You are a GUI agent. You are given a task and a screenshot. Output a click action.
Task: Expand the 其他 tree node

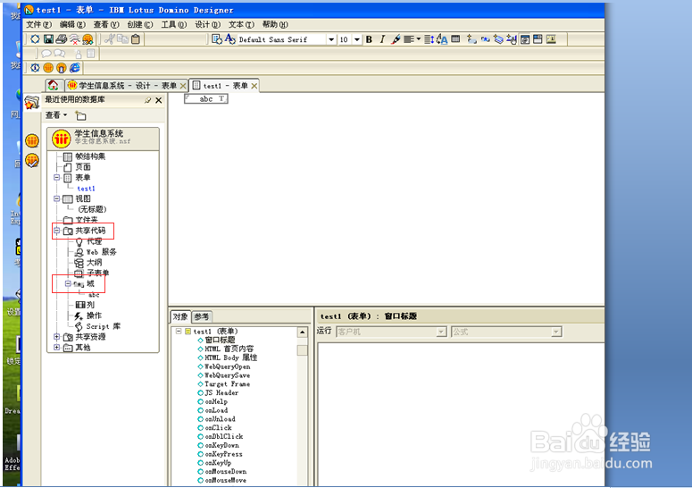coord(56,348)
